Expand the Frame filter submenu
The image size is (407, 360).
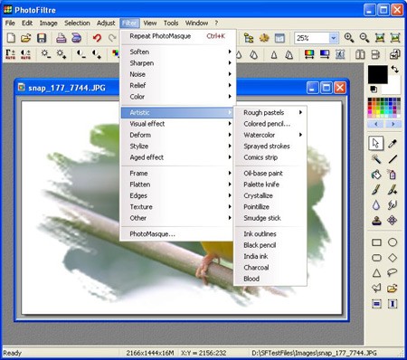[x=176, y=173]
